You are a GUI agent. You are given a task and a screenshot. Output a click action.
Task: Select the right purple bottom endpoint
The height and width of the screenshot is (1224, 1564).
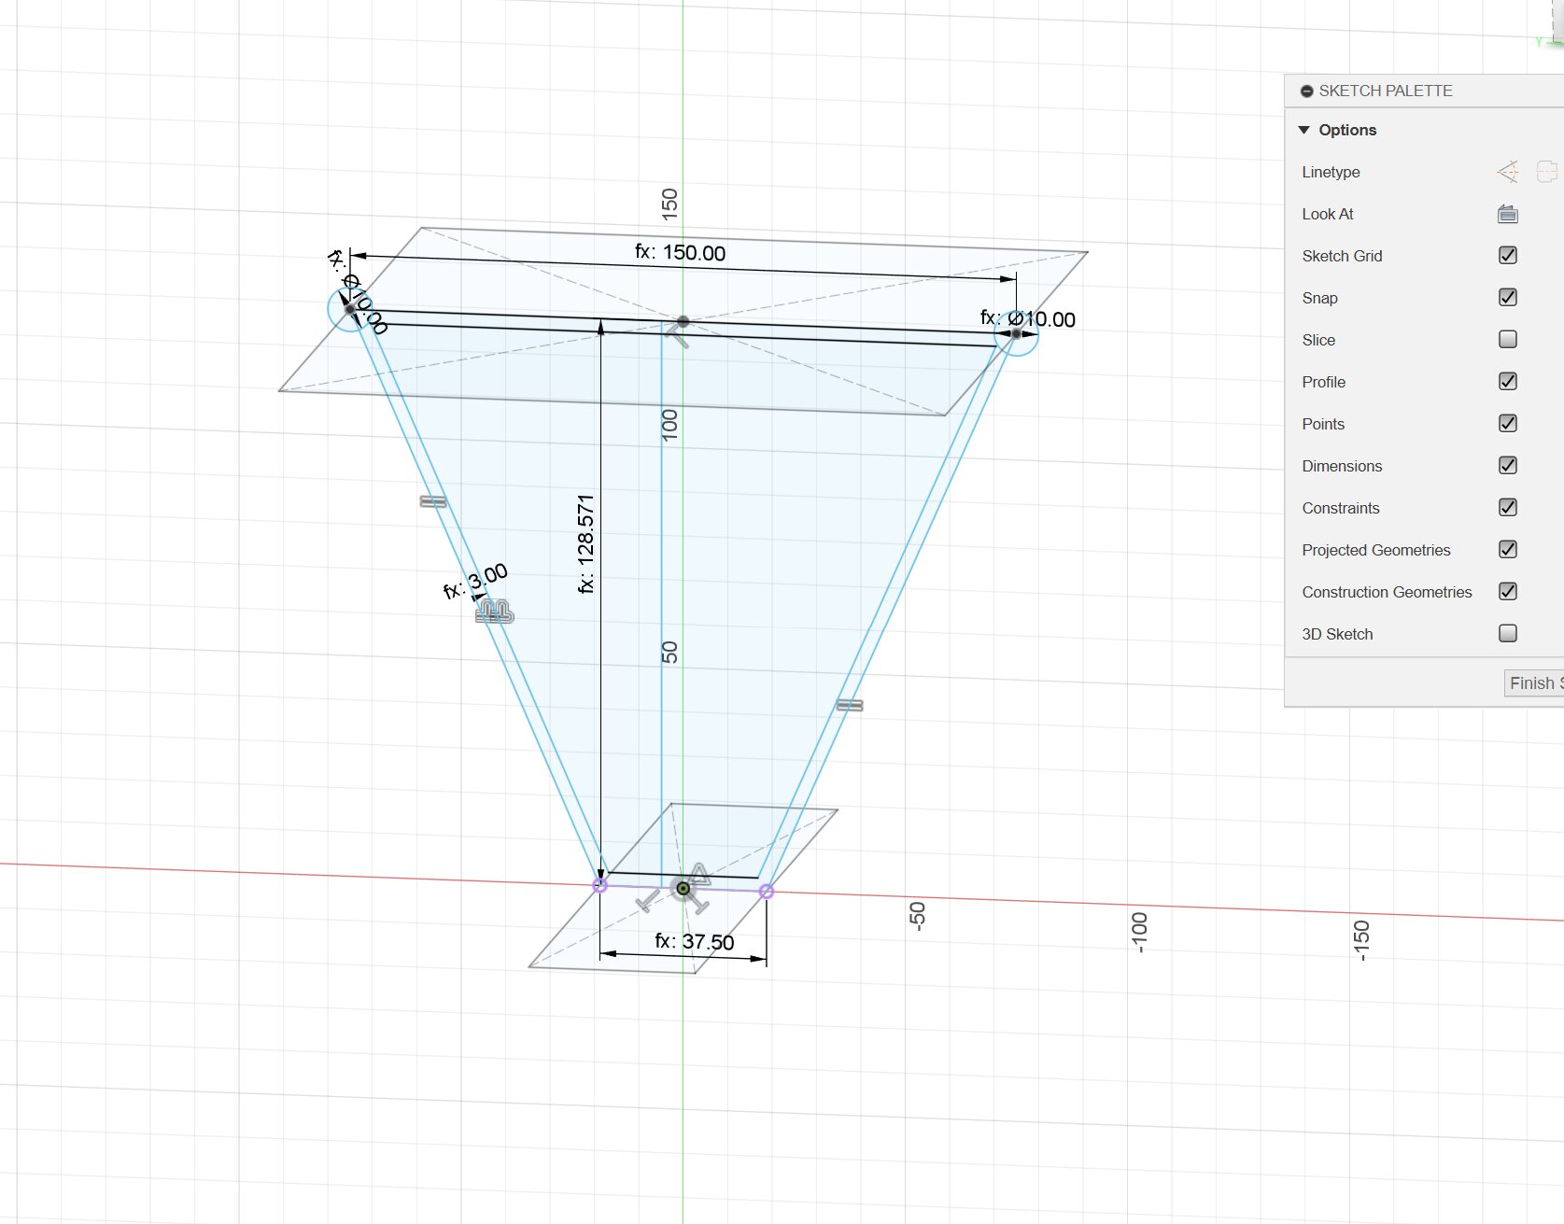click(x=767, y=892)
